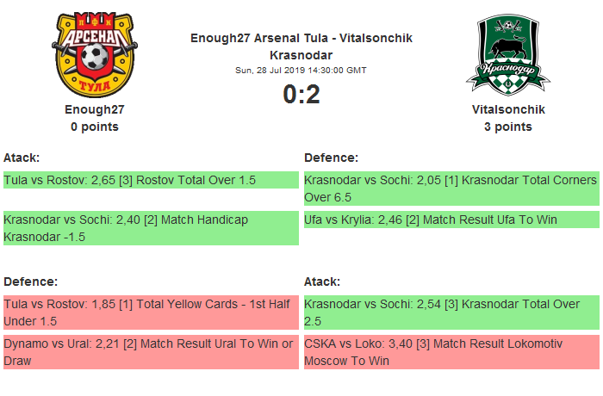Click the right Defence heading

click(331, 158)
